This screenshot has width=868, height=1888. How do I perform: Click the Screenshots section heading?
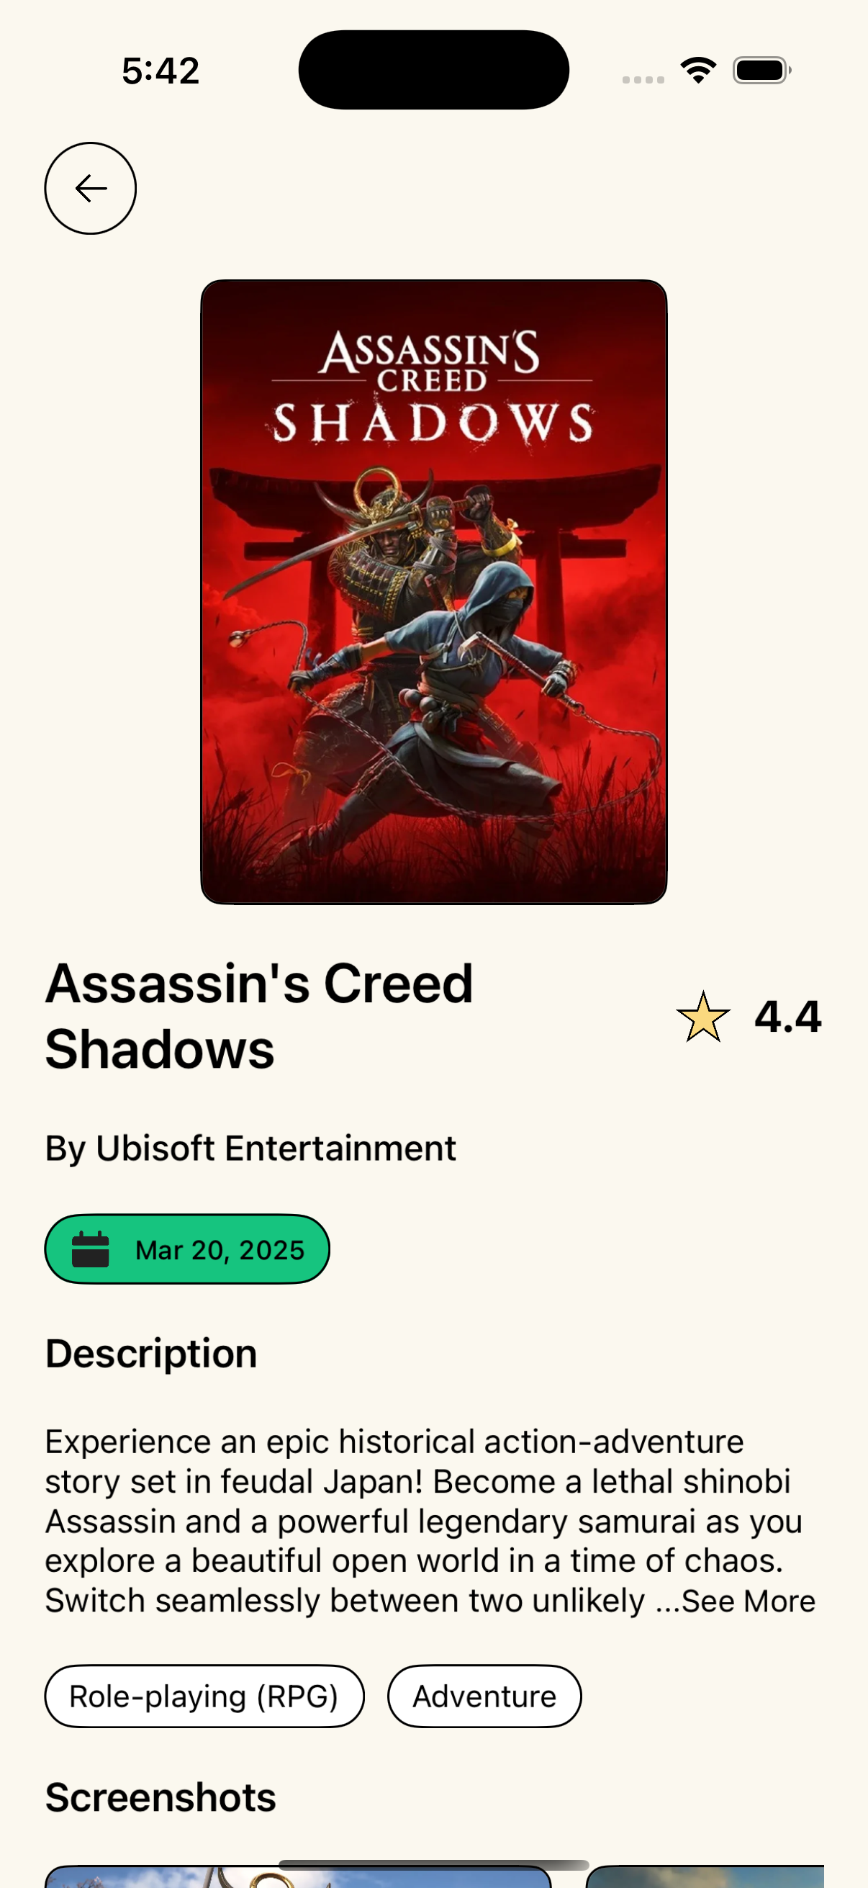pyautogui.click(x=161, y=1798)
